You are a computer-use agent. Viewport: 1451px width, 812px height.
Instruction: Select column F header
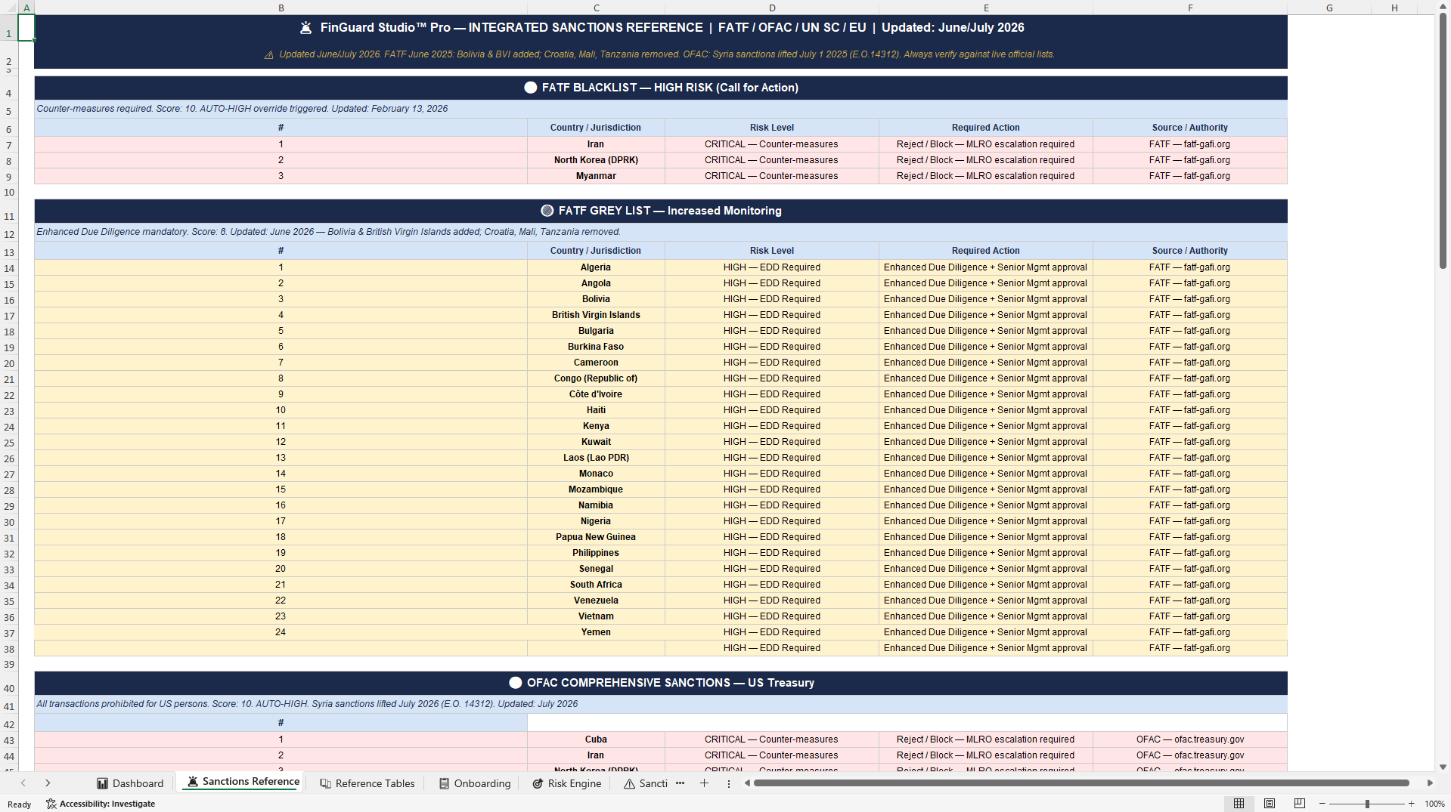pyautogui.click(x=1190, y=8)
